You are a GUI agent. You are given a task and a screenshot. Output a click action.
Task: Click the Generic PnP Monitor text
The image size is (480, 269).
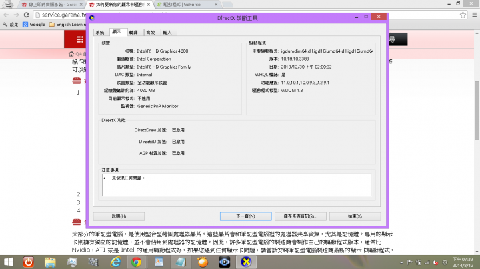(157, 106)
